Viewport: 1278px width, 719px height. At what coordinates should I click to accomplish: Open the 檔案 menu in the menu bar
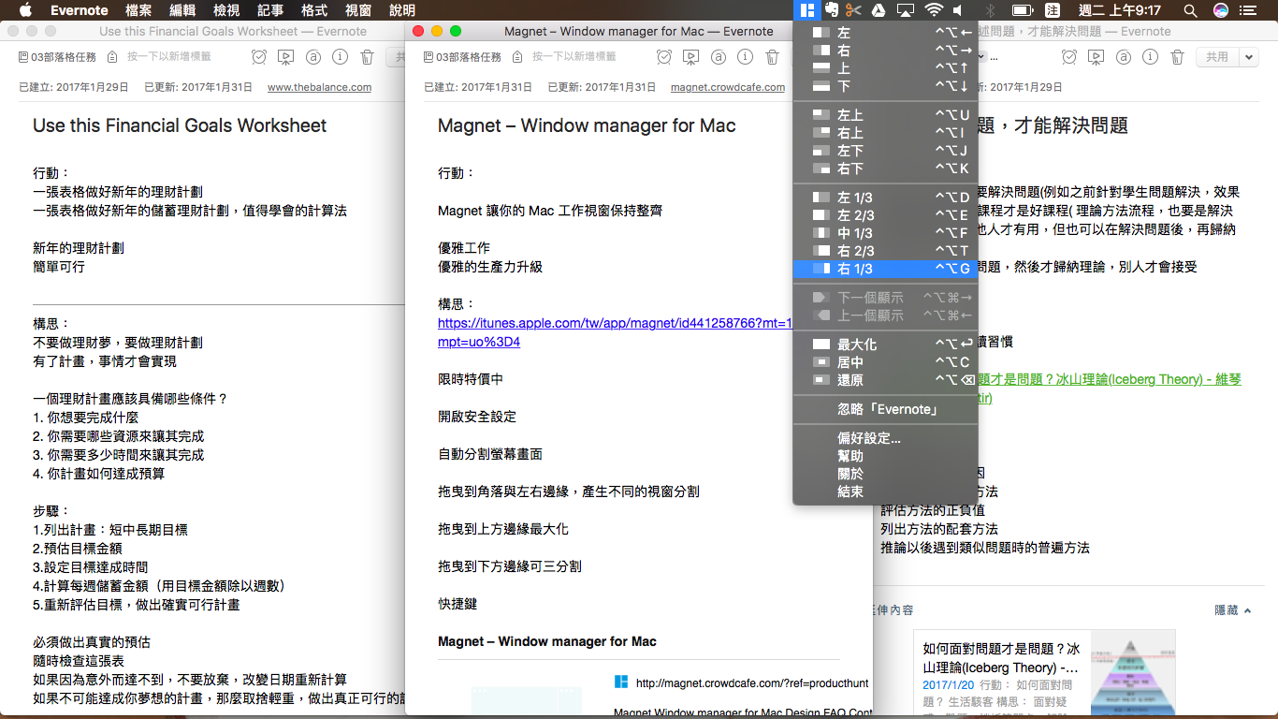pos(138,10)
